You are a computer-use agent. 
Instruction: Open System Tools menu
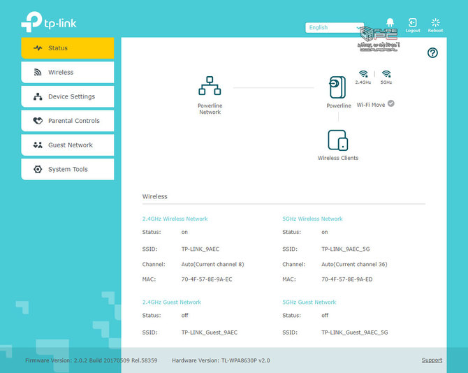pyautogui.click(x=68, y=169)
